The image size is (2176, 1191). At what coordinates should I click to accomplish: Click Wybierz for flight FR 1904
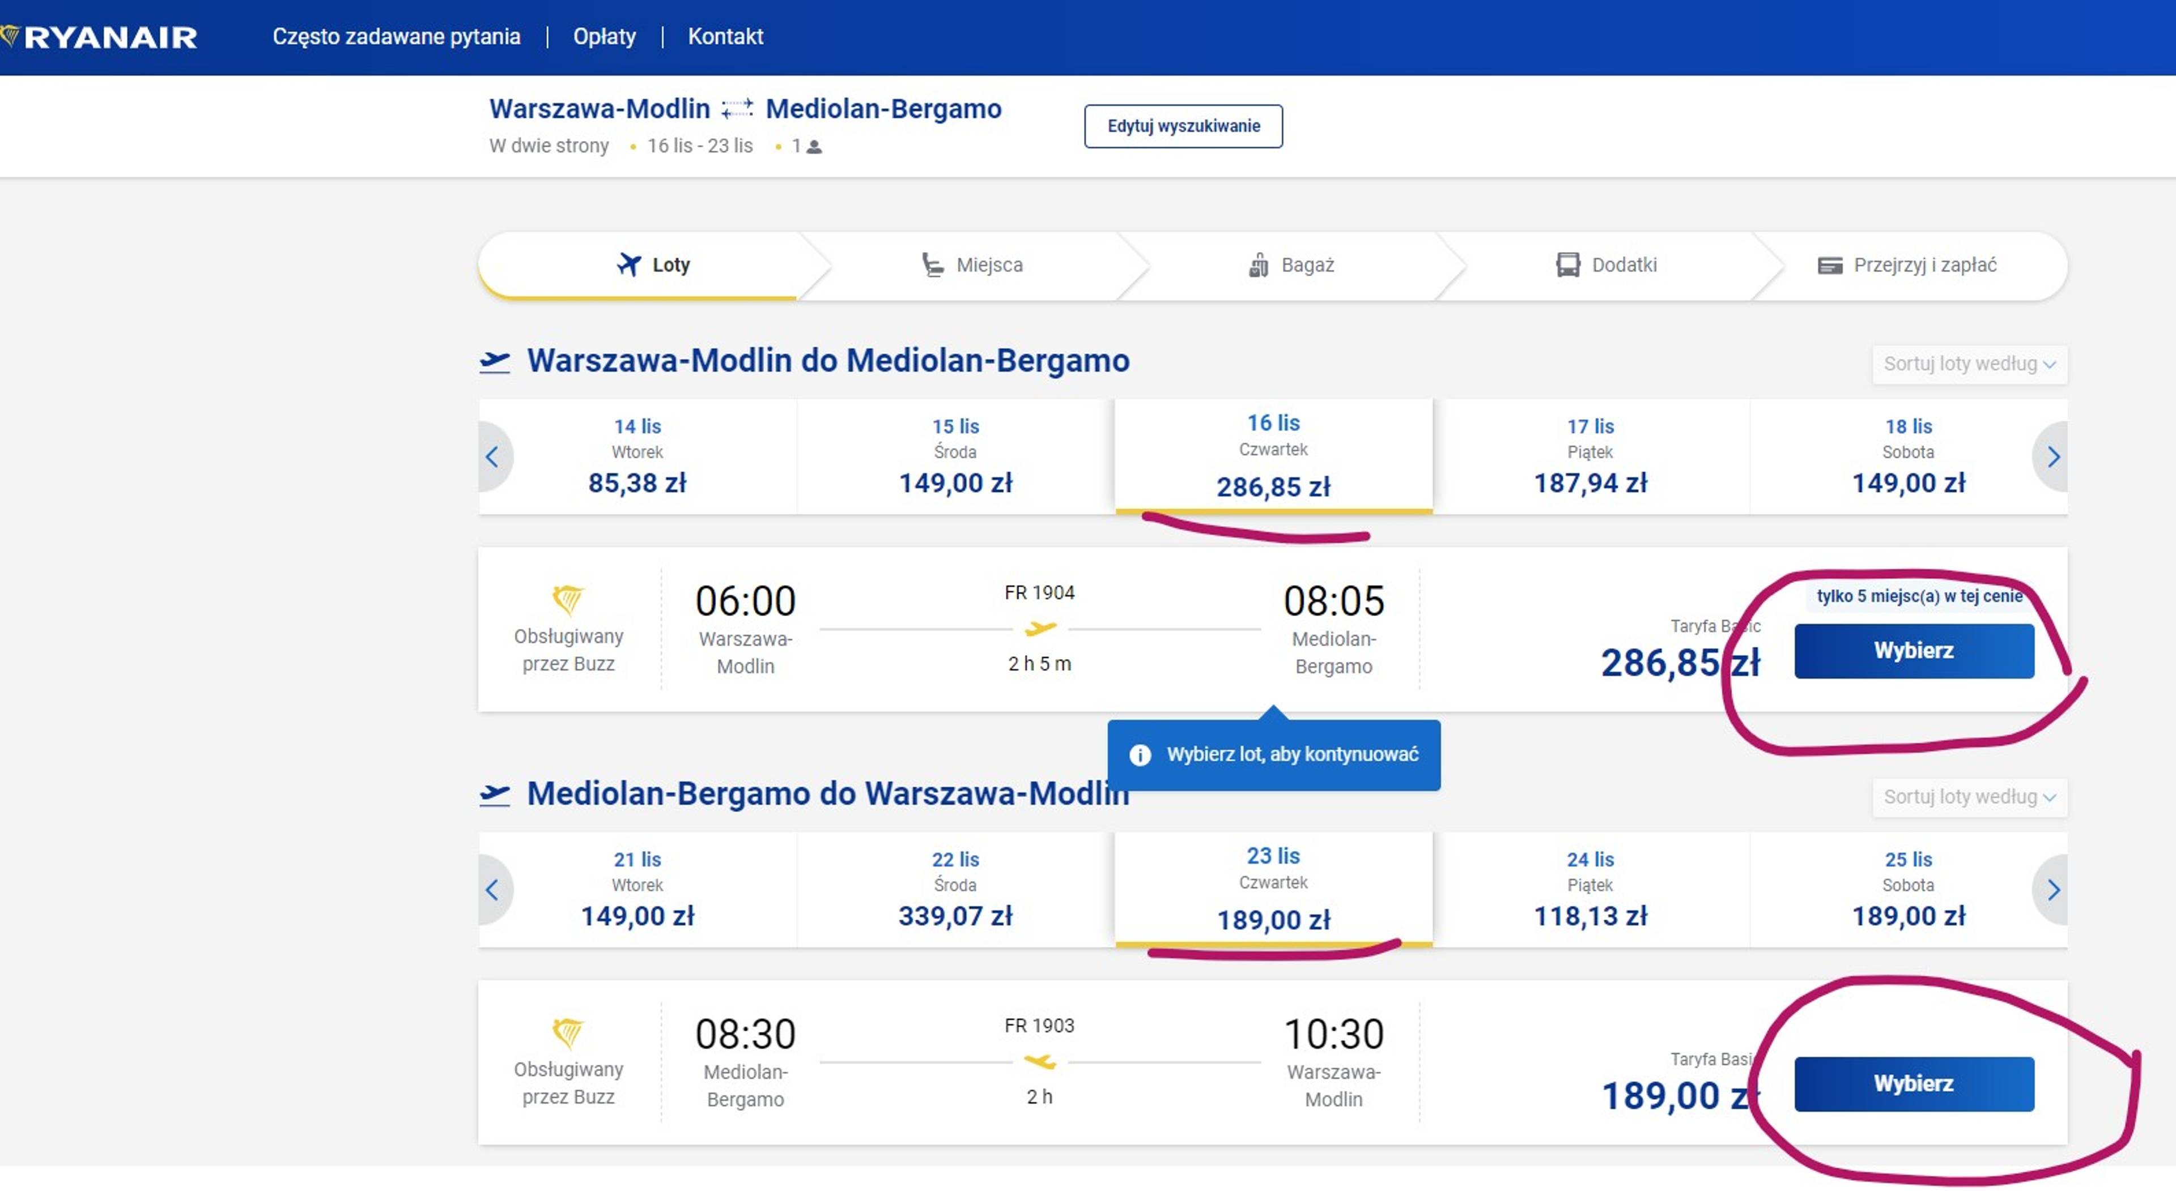(x=1913, y=651)
